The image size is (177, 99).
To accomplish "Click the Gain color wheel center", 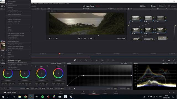I will tap(41, 73).
